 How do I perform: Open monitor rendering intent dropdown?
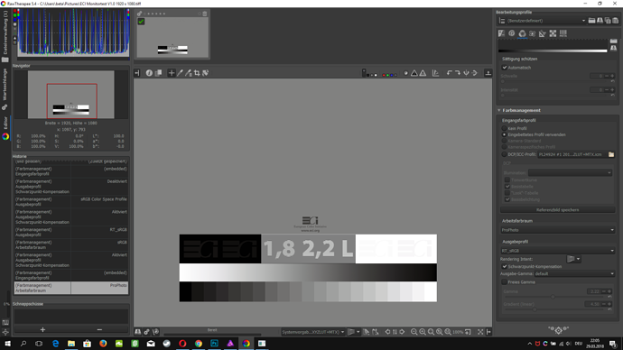click(x=354, y=332)
